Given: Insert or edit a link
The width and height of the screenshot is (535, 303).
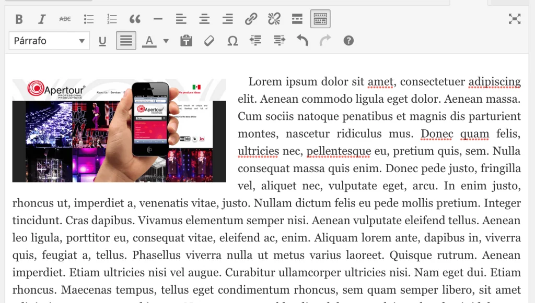Looking at the screenshot, I should (x=251, y=19).
